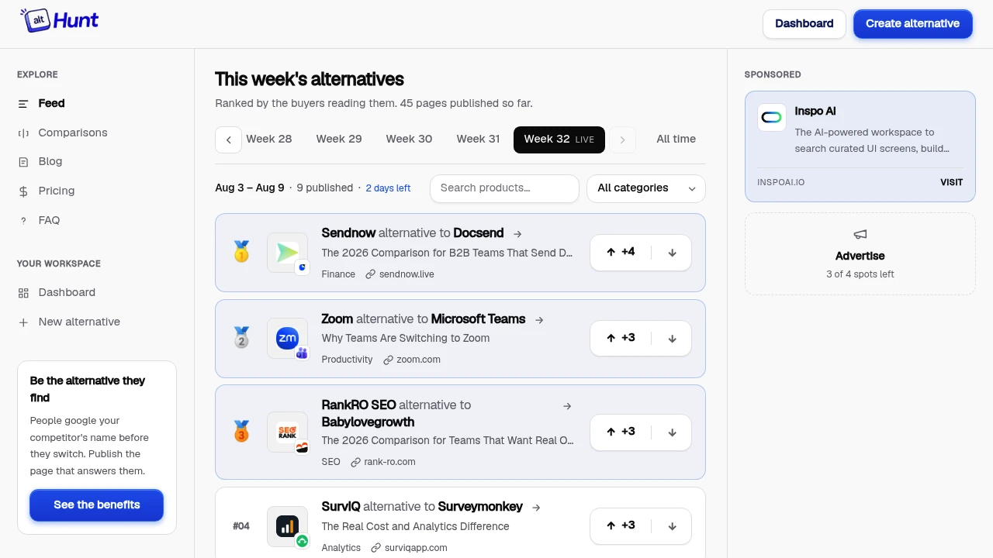Screen dimensions: 993x558
Task: Click the Create alternative button
Action: (913, 24)
